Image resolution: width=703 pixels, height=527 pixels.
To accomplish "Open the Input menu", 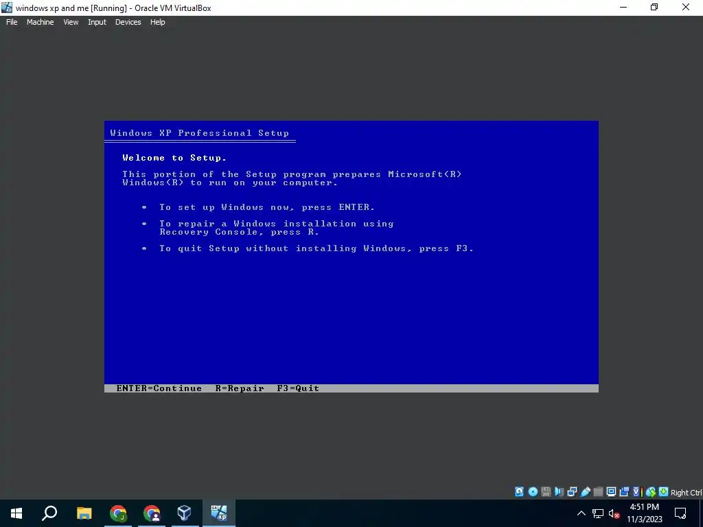I will tap(97, 22).
